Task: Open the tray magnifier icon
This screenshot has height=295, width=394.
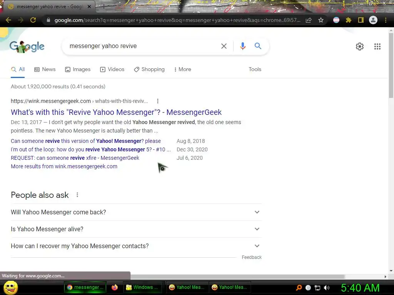Action: pyautogui.click(x=299, y=288)
